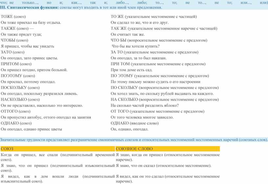Click the "ОДНАКО (вводное слово)" line

(134, 123)
